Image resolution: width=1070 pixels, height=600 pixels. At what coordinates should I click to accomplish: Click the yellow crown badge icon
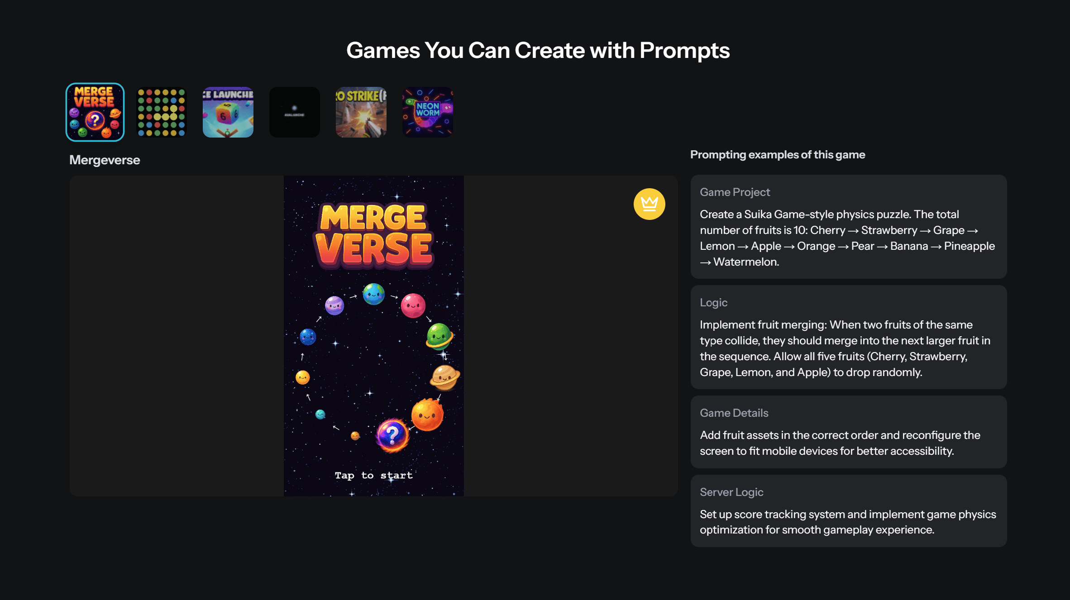[649, 204]
